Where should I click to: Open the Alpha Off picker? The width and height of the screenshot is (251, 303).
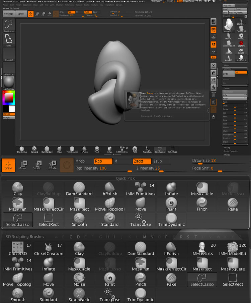[x=9, y=55]
